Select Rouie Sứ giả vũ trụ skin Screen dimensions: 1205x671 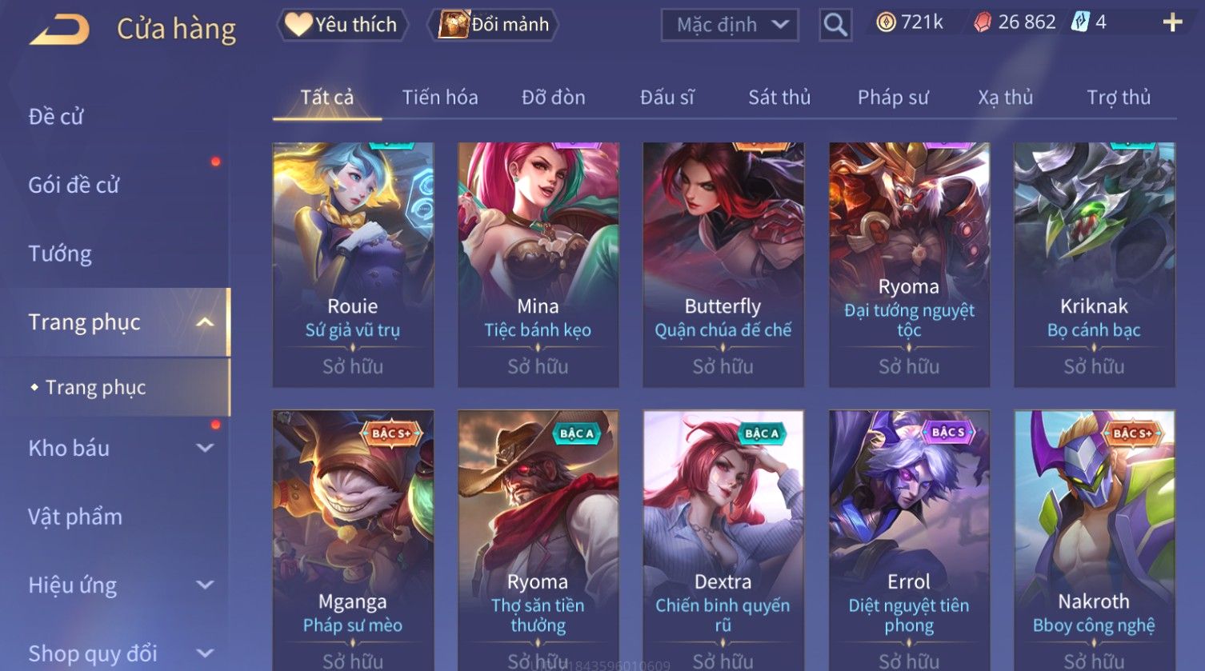click(353, 265)
